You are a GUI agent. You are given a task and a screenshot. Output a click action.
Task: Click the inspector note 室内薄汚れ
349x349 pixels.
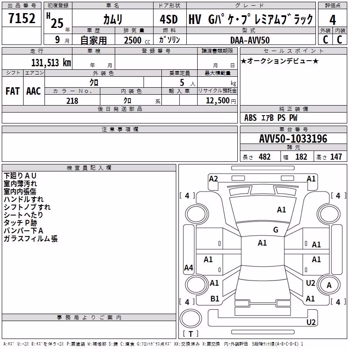[20, 184]
